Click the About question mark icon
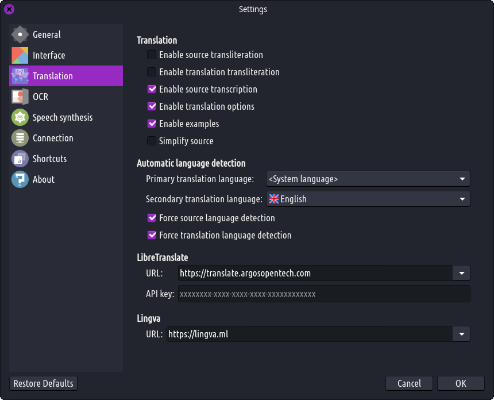494x400 pixels. pos(20,179)
